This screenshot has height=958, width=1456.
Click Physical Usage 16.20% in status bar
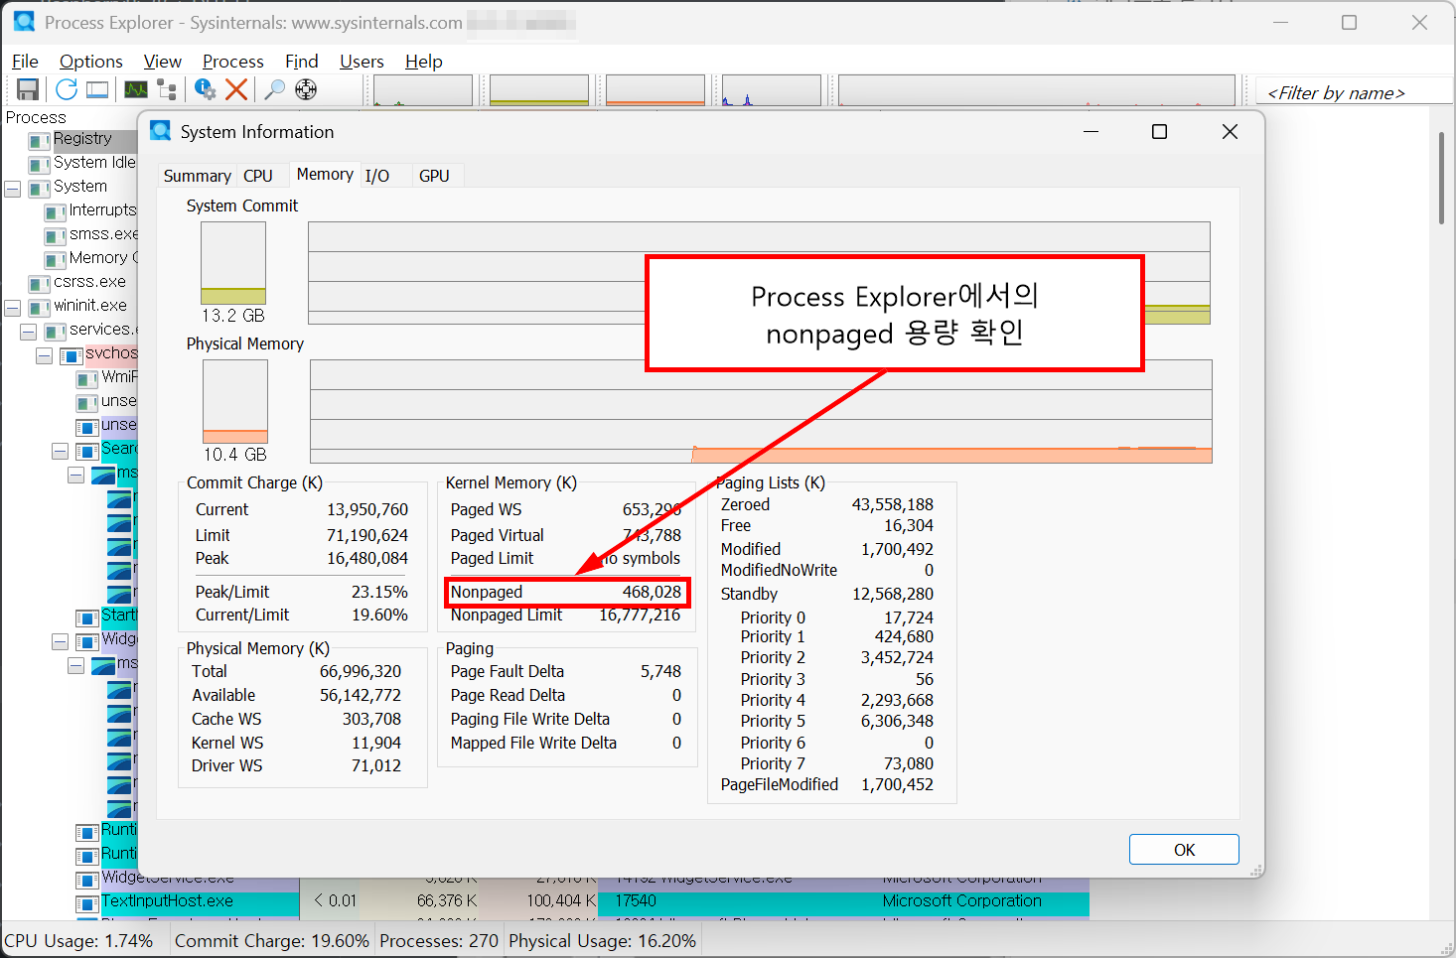(602, 941)
